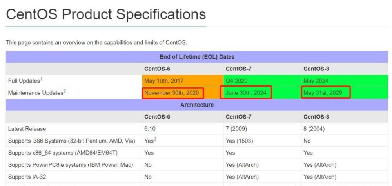Click the Architecture section header
Viewport: 392px width, 186px height.
coord(197,105)
